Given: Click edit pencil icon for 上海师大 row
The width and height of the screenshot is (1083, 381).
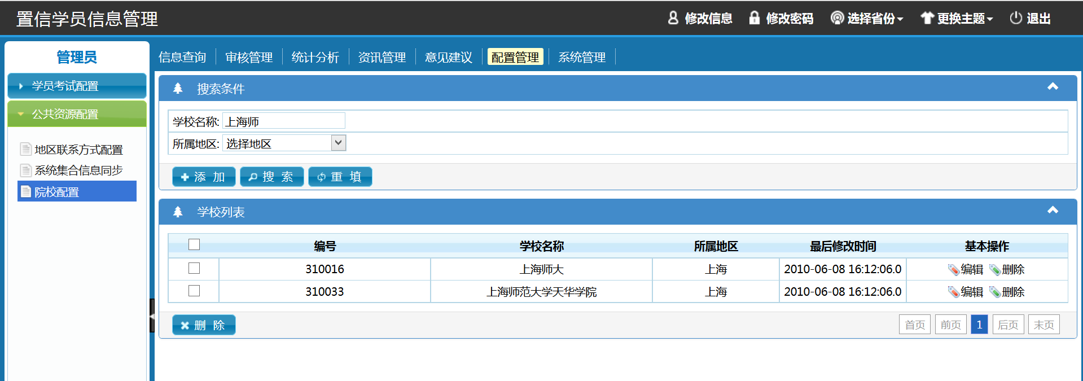Looking at the screenshot, I should 953,269.
